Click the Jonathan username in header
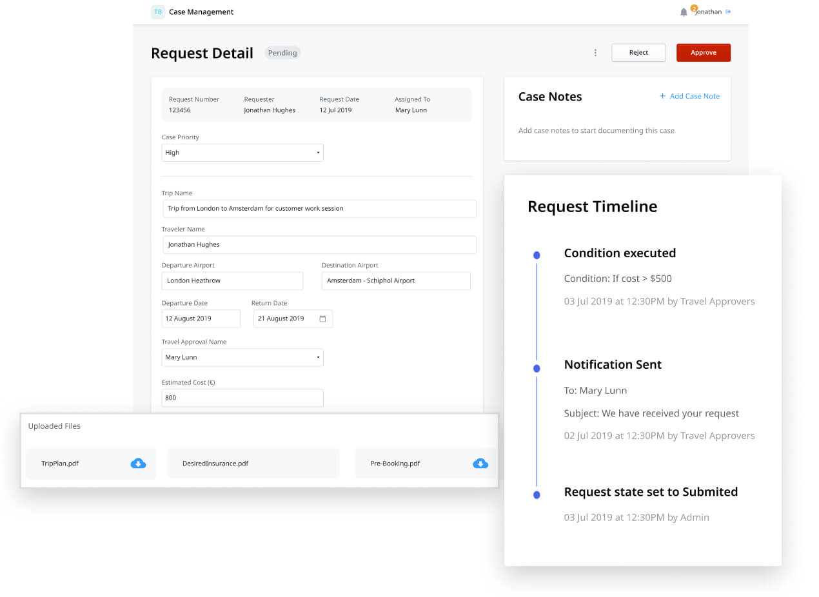 click(708, 12)
